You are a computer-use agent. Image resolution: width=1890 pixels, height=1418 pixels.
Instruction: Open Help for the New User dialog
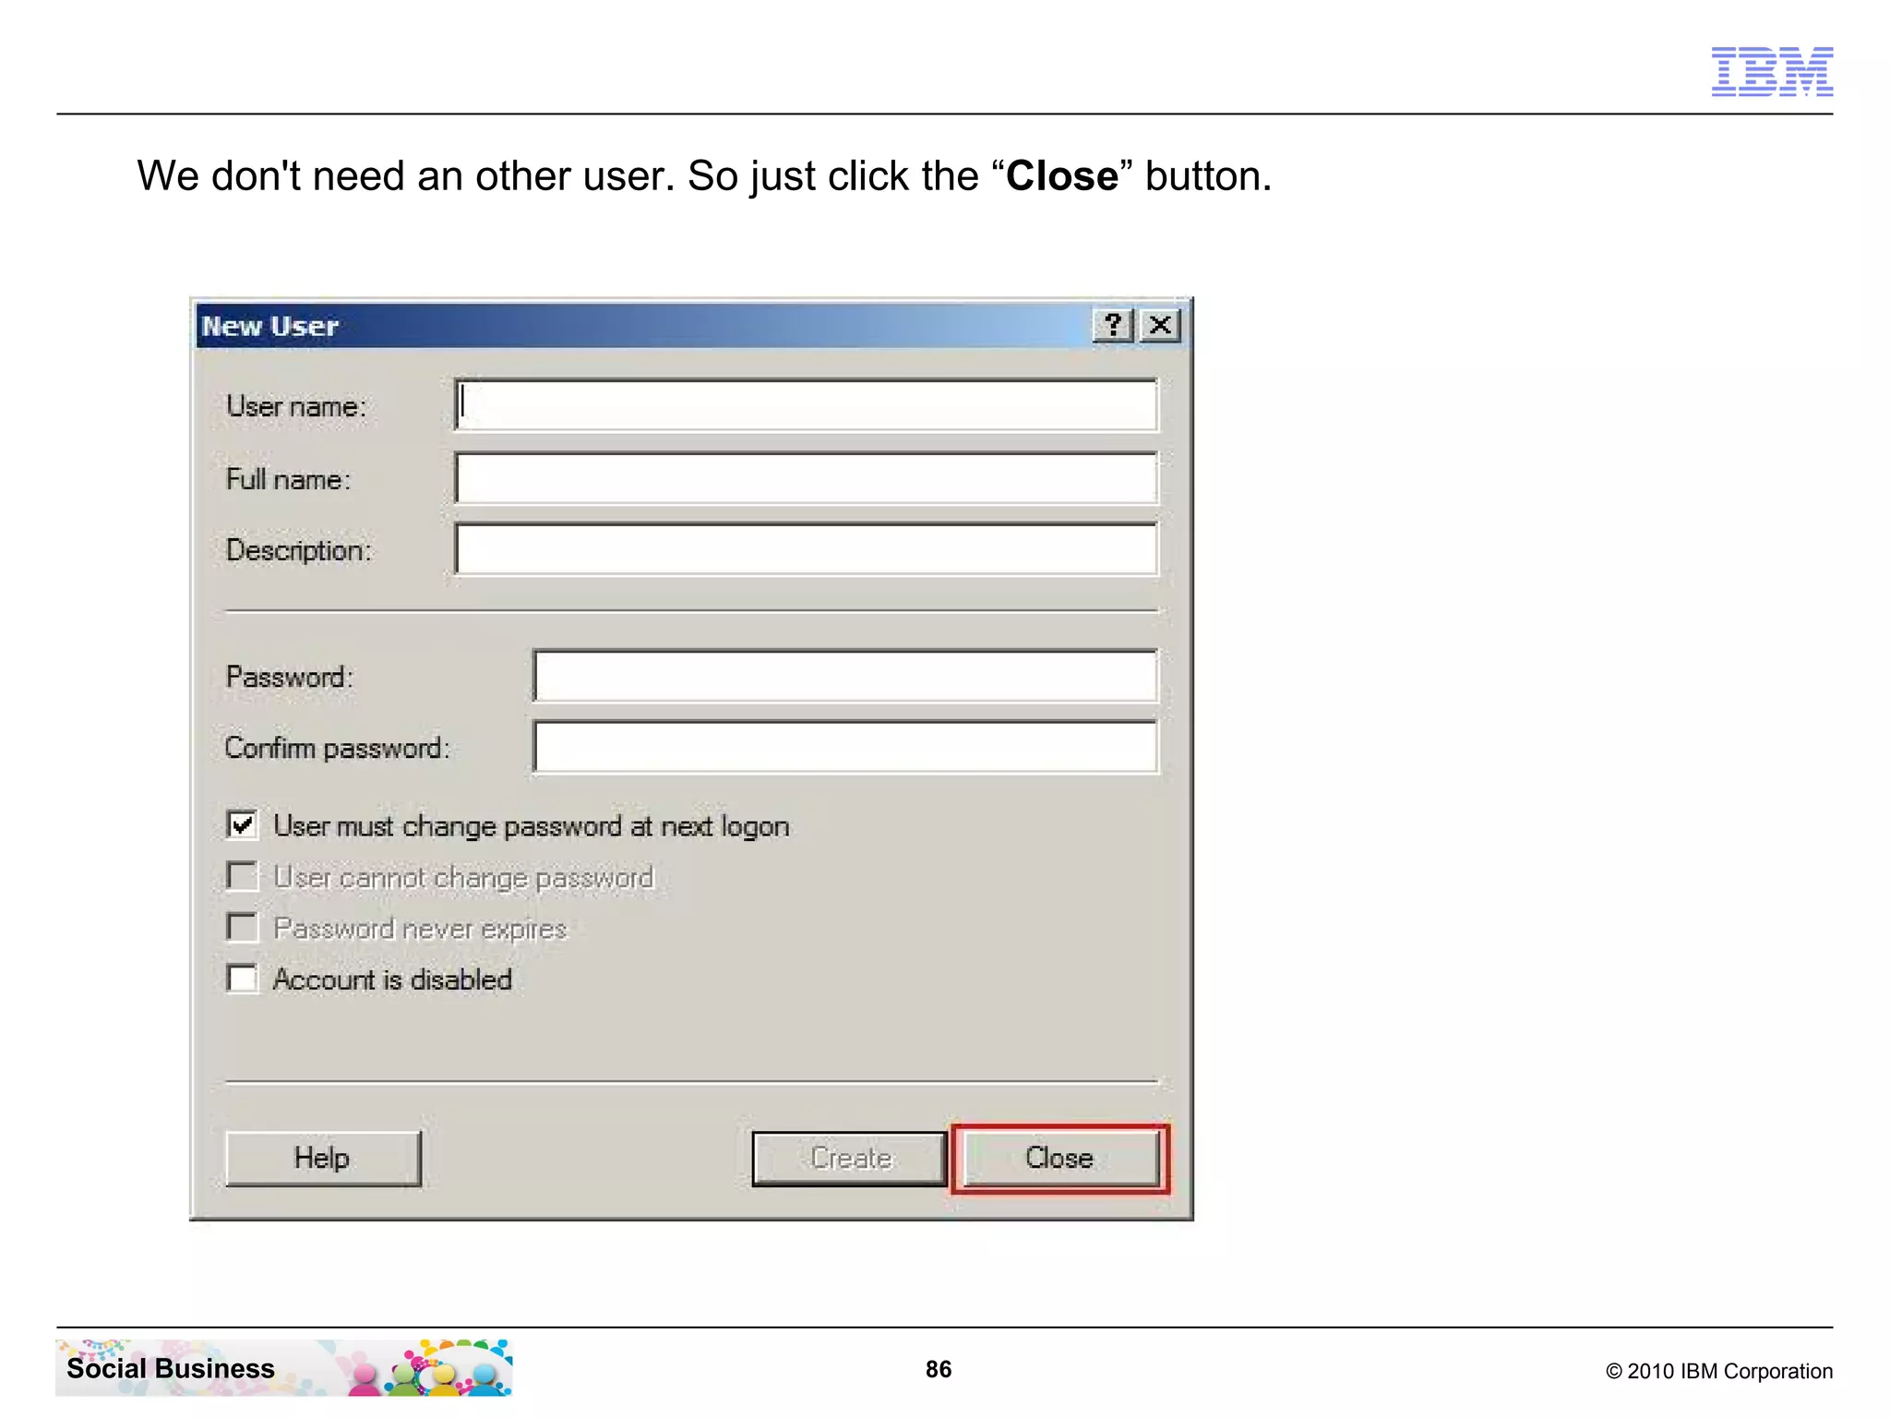pyautogui.click(x=323, y=1159)
